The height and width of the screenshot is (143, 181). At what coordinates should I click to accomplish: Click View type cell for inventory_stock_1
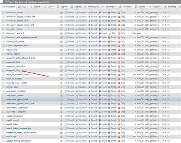139,33
